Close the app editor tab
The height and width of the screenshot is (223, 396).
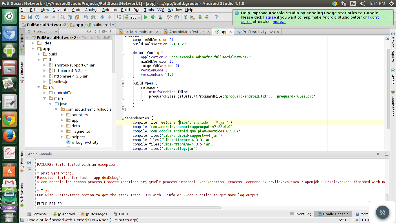pyautogui.click(x=231, y=32)
